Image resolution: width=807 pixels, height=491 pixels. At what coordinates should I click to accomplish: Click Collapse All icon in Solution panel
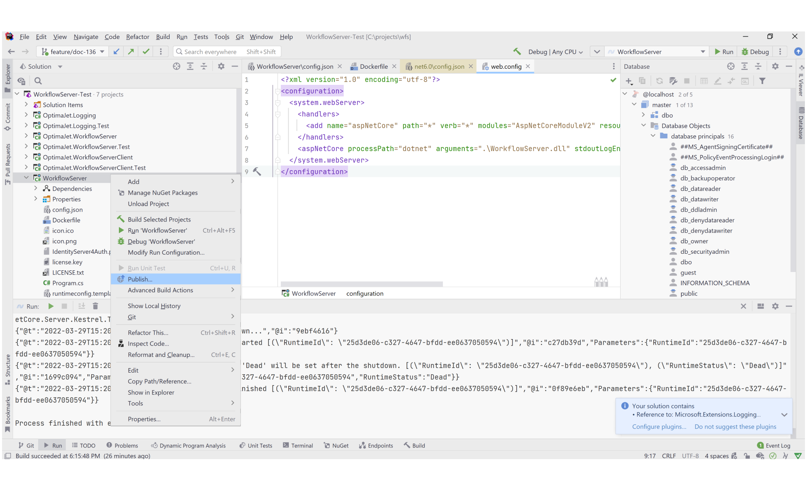(204, 66)
